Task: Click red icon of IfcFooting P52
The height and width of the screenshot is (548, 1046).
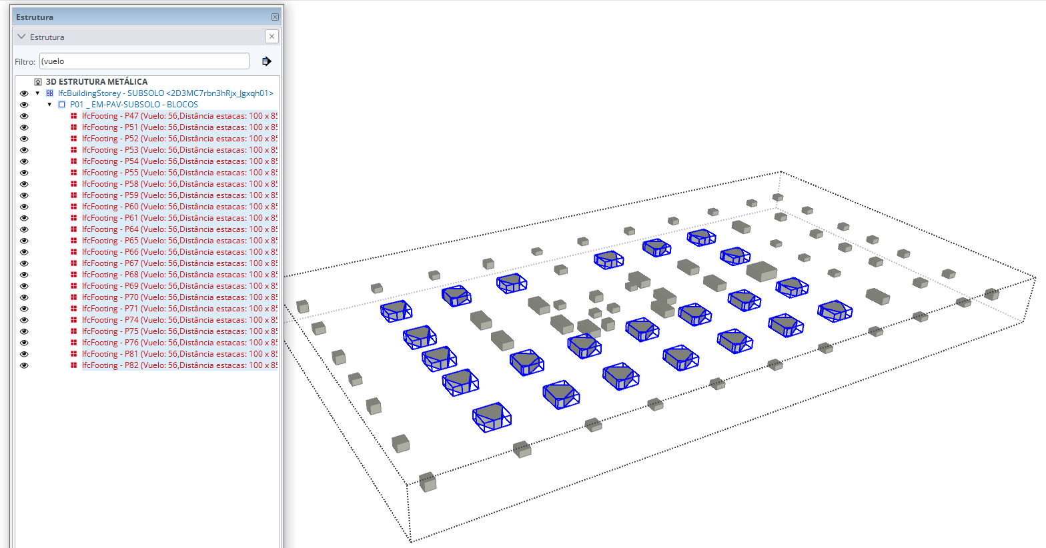Action: tap(74, 139)
